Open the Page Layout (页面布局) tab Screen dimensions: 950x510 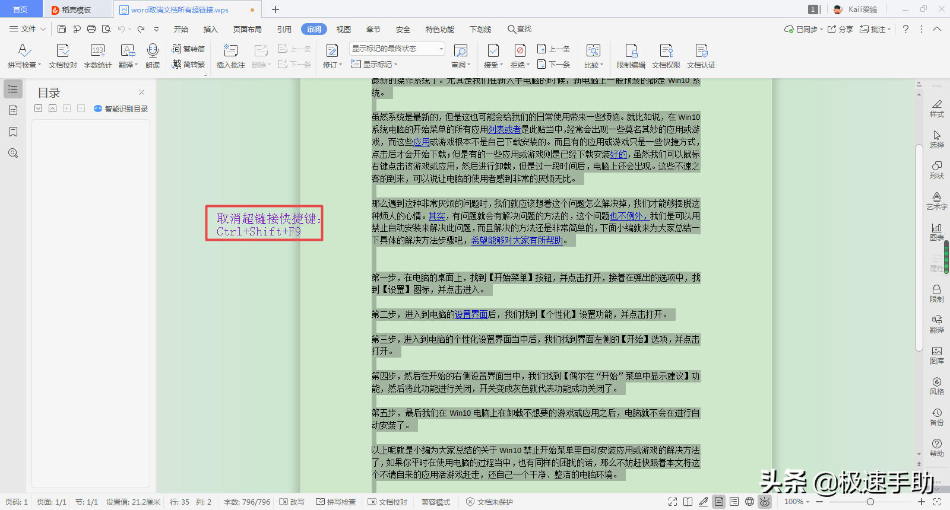[248, 29]
